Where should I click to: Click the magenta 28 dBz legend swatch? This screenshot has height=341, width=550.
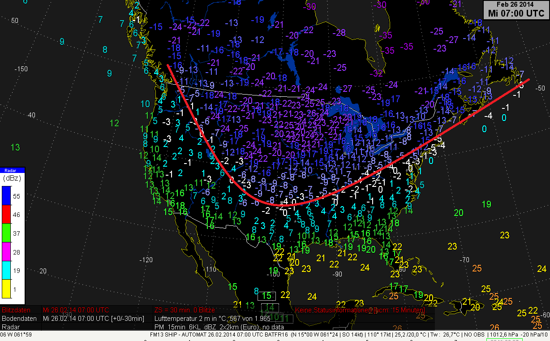(7, 252)
